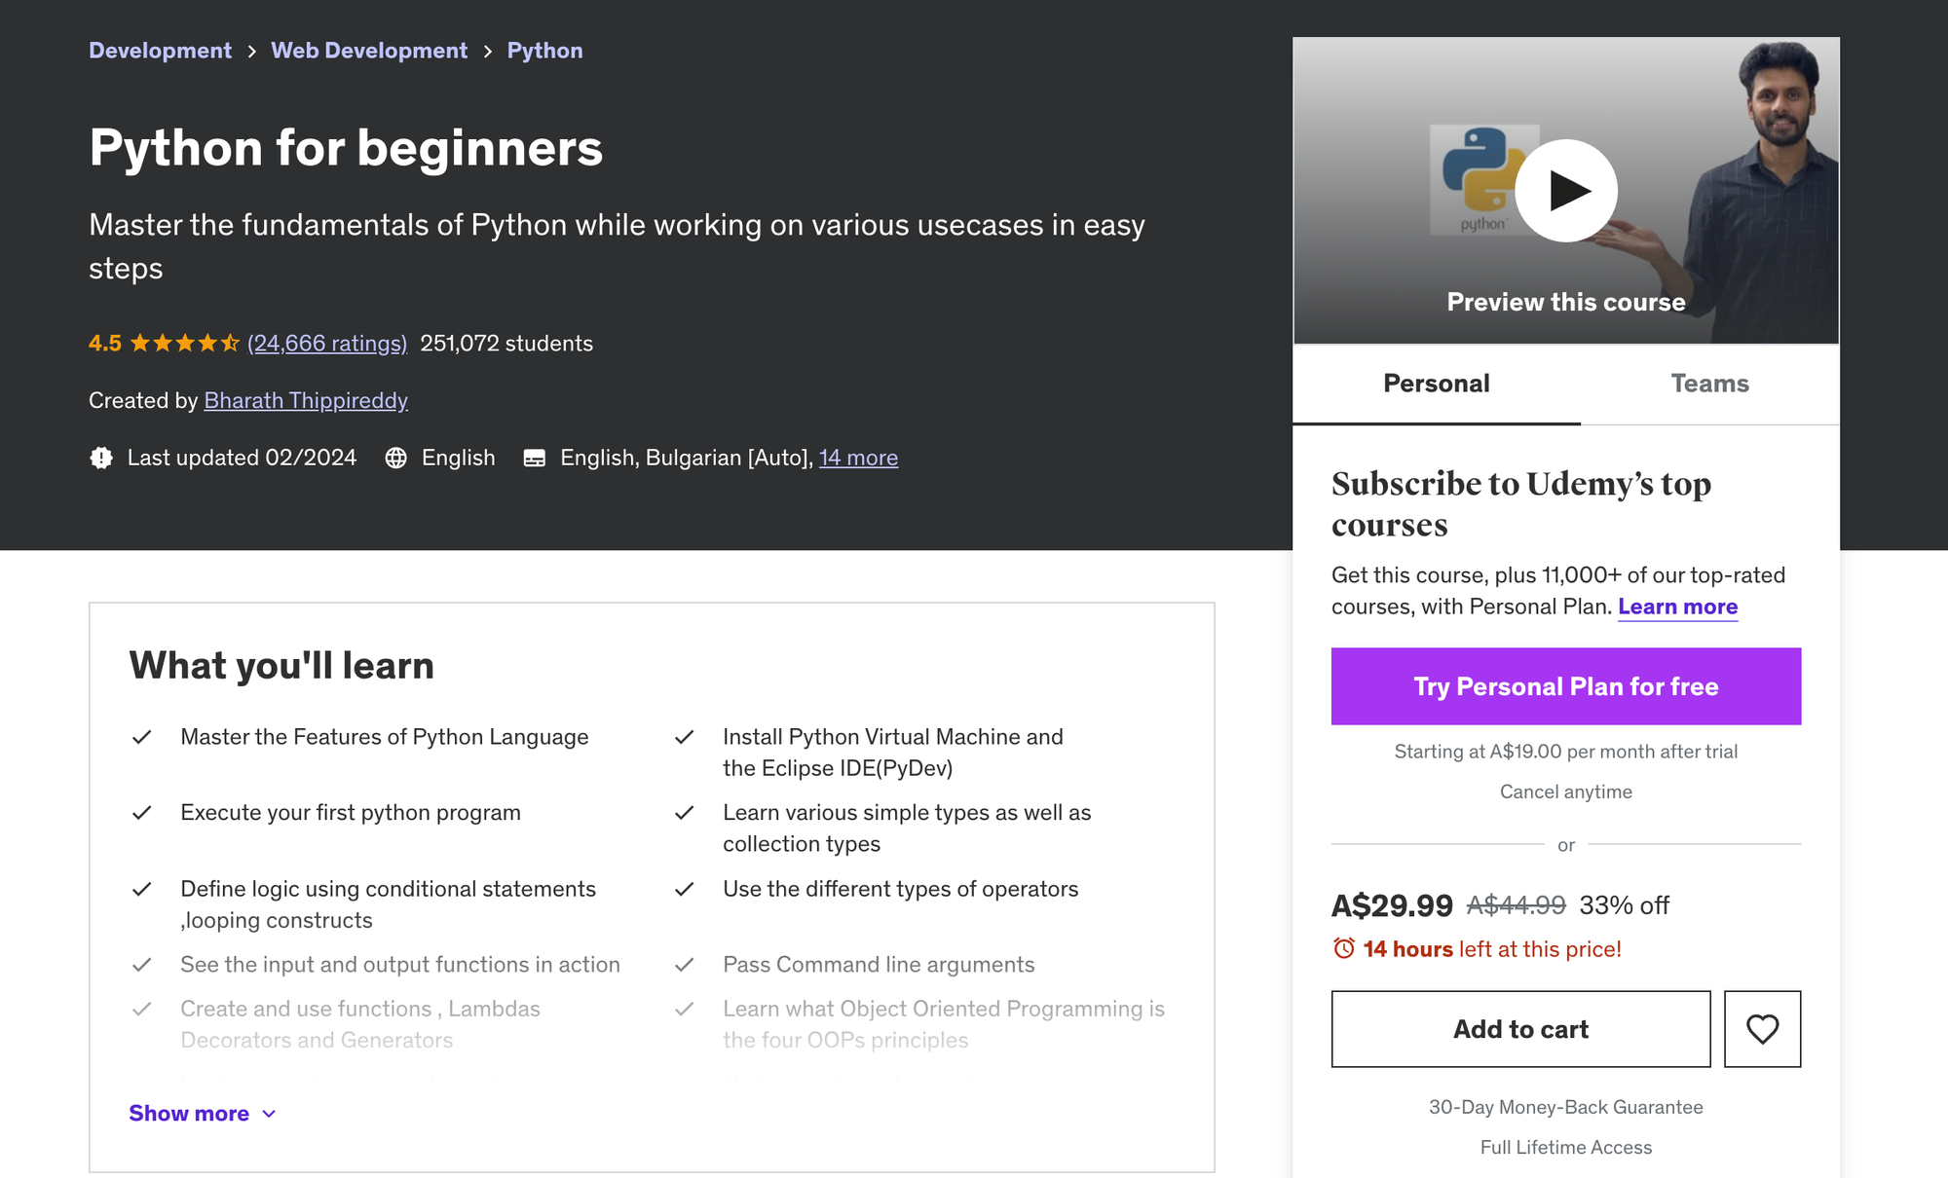Open the 24,666 ratings link

[x=327, y=343]
